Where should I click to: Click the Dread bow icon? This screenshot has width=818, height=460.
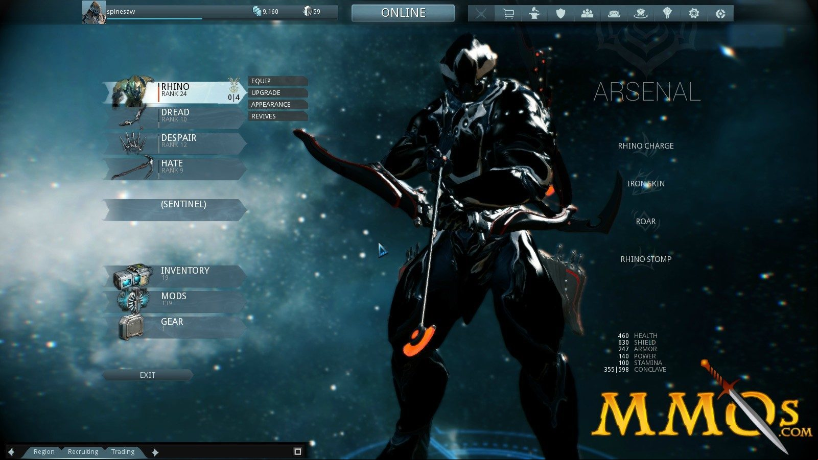click(133, 117)
